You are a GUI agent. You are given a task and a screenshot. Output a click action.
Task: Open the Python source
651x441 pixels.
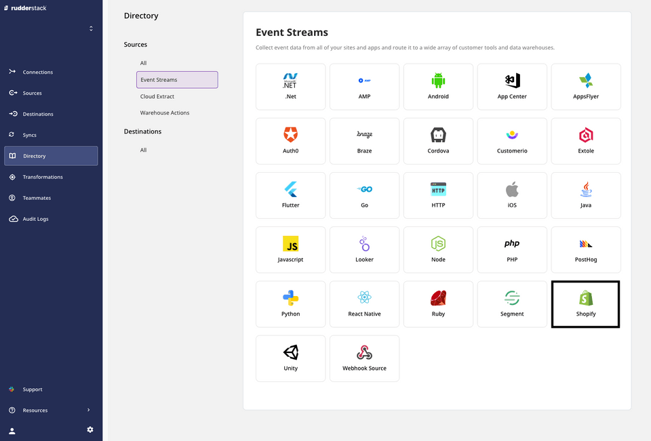tap(290, 303)
